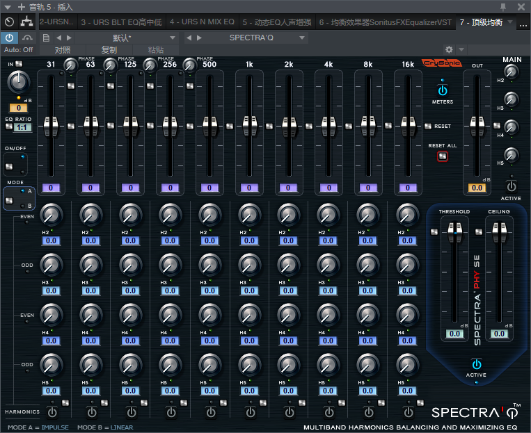This screenshot has height=433, width=531.
Task: Collapse the insert panel triangle
Action: pos(8,7)
